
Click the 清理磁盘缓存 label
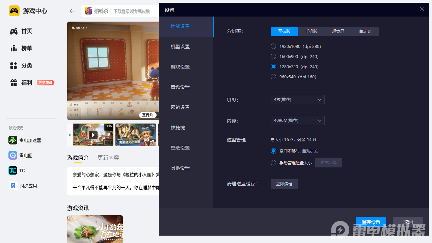[x=242, y=184]
